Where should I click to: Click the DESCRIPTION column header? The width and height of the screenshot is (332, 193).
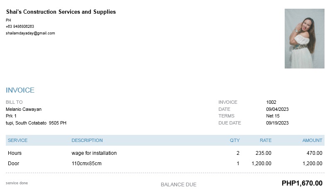point(87,140)
